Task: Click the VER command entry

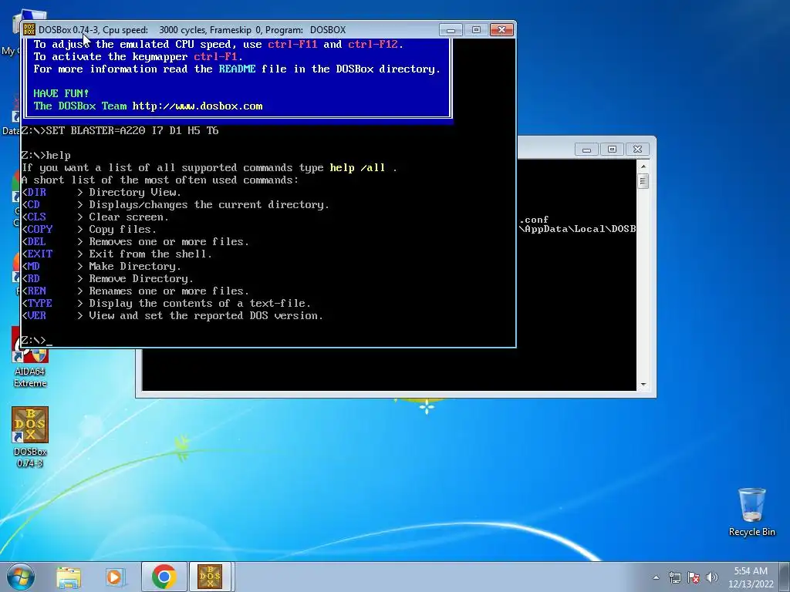Action: [172, 315]
